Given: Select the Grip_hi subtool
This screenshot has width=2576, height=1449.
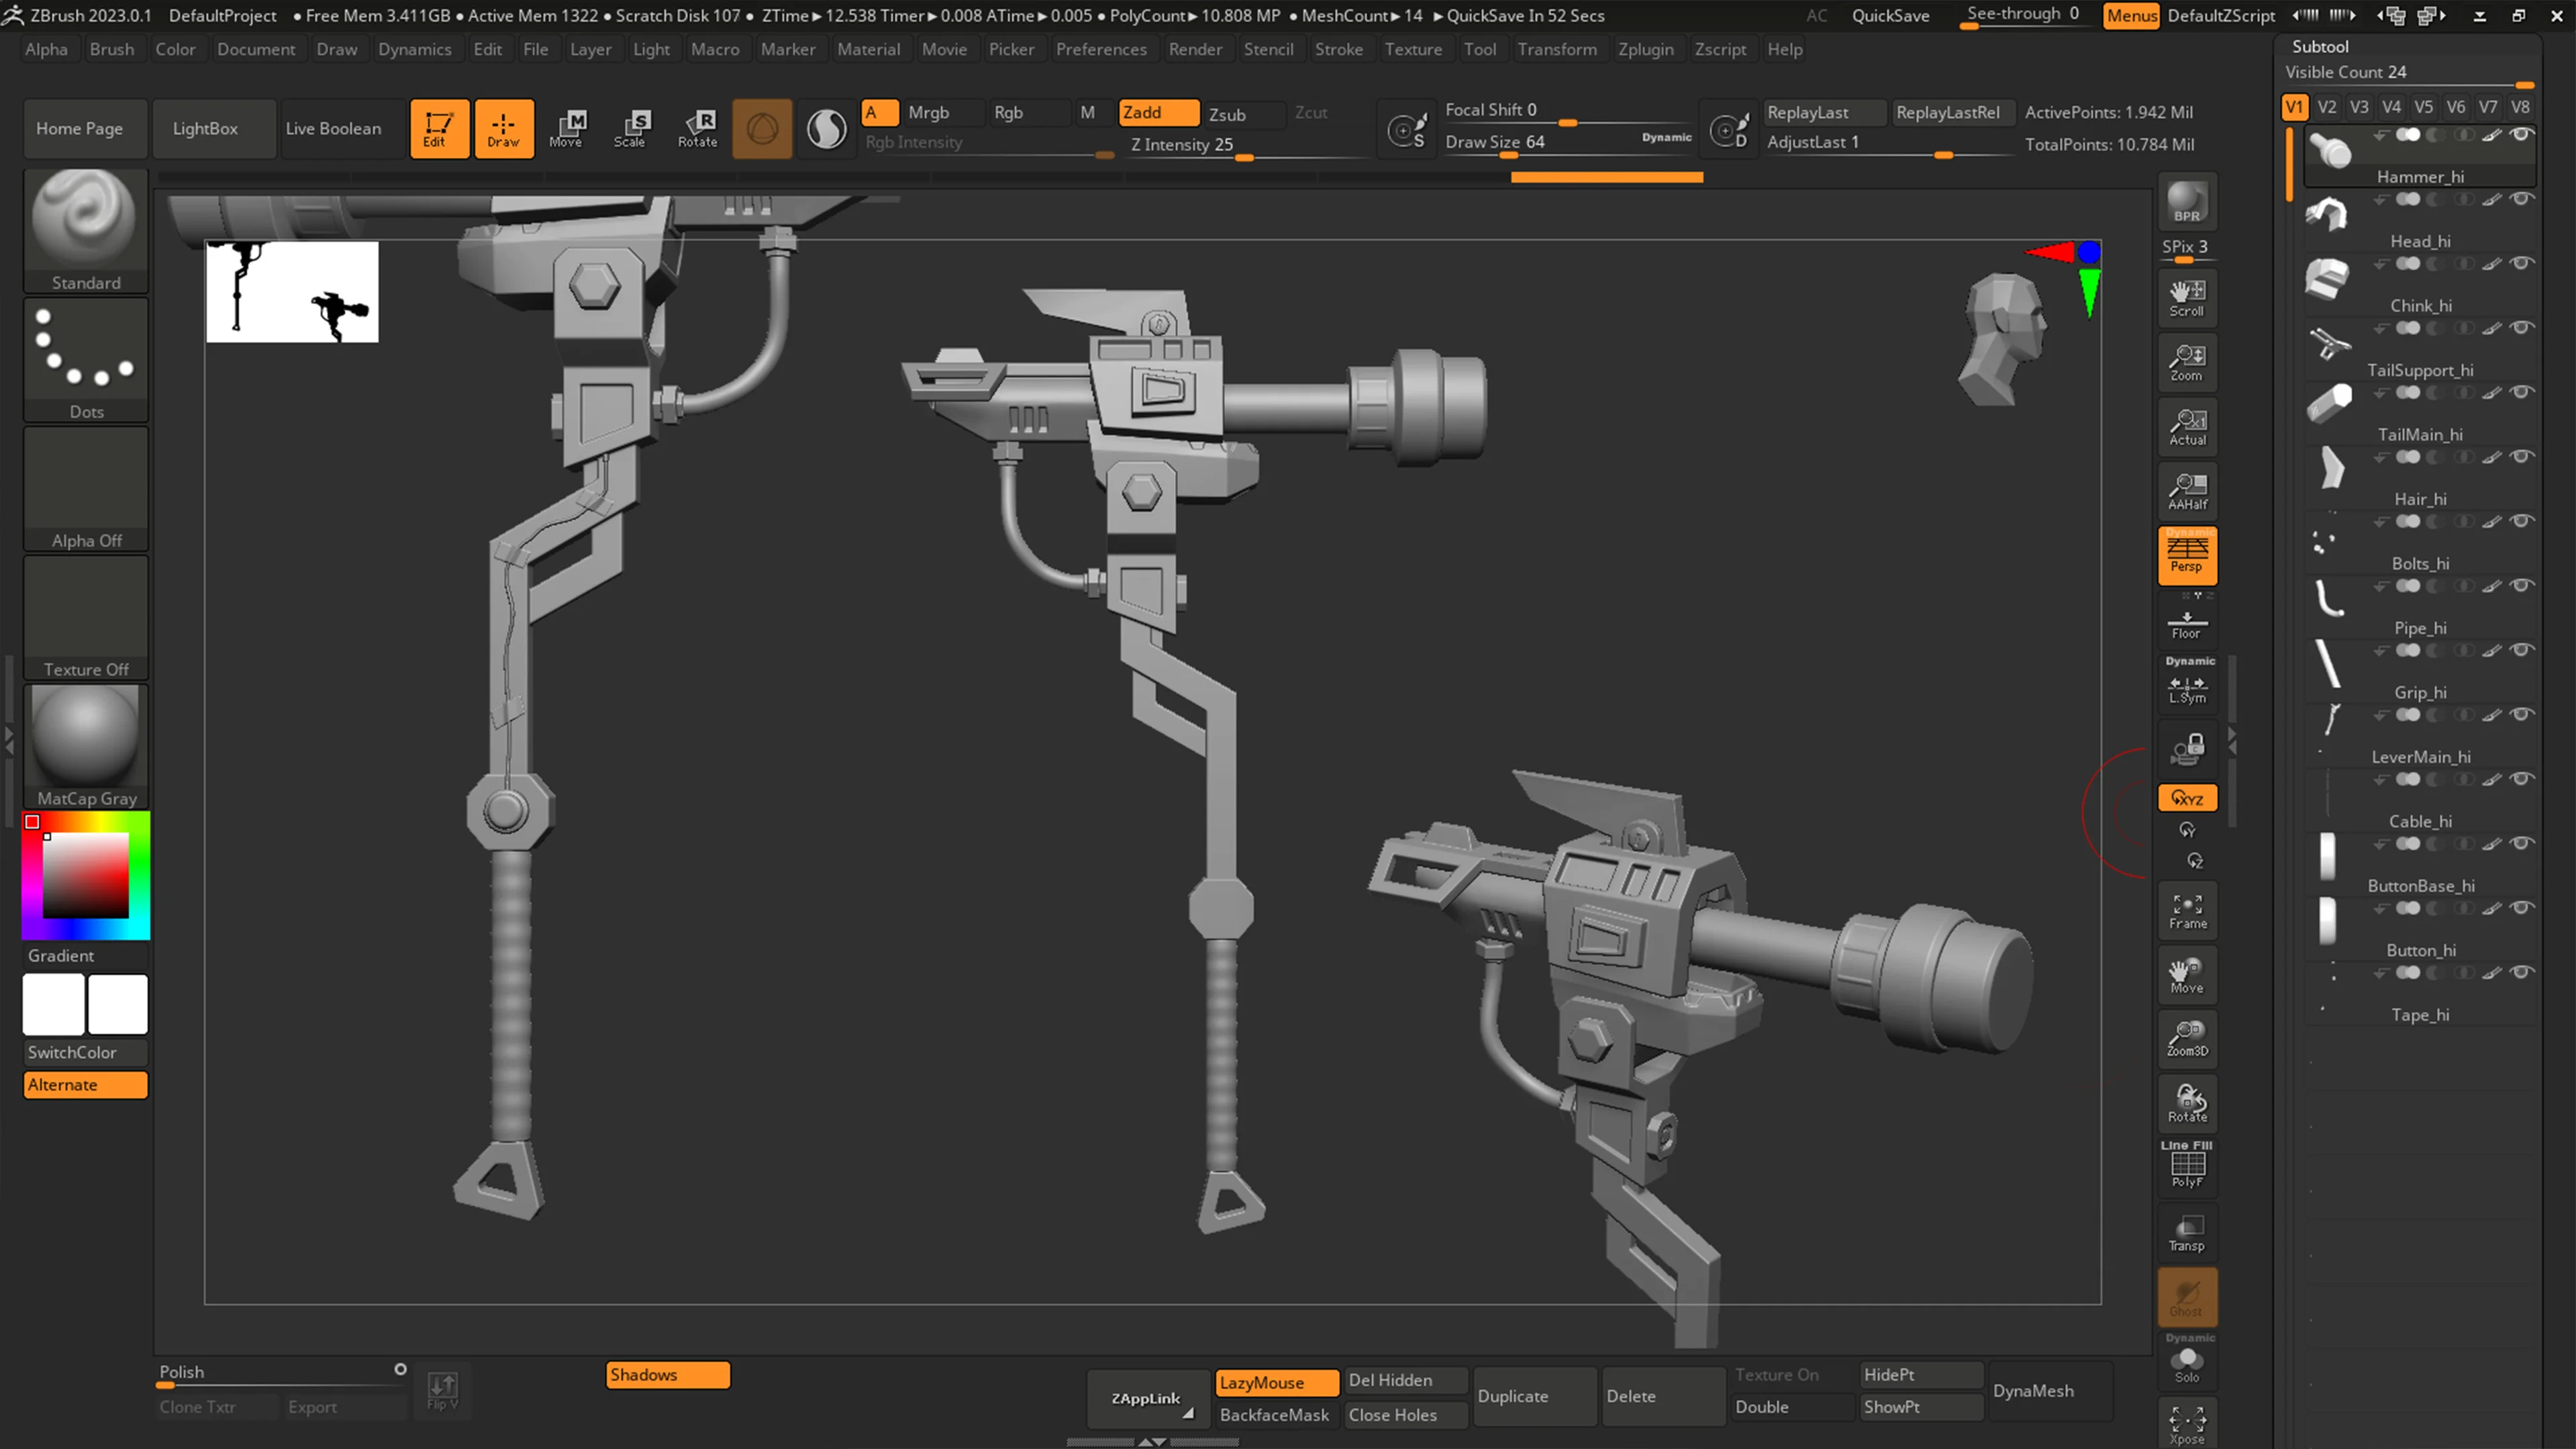Looking at the screenshot, I should click(x=2420, y=671).
